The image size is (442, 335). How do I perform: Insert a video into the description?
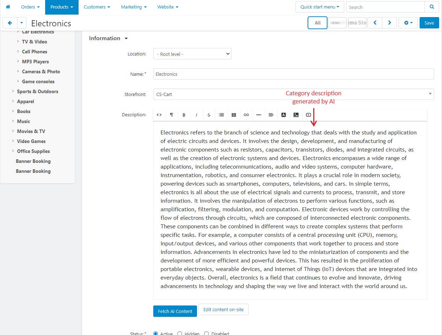tap(308, 115)
